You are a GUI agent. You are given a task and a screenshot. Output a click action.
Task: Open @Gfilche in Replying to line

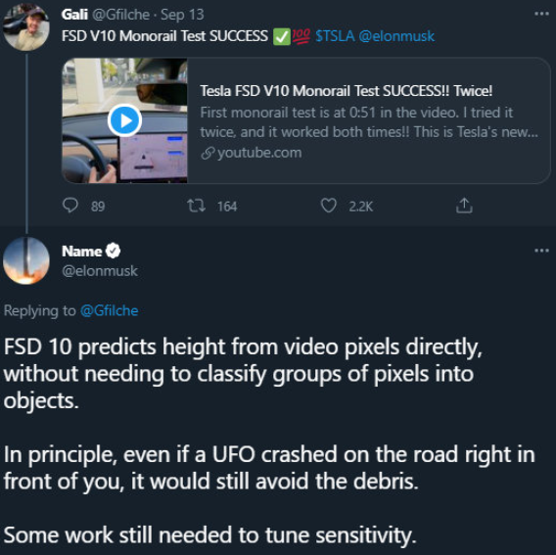[110, 310]
